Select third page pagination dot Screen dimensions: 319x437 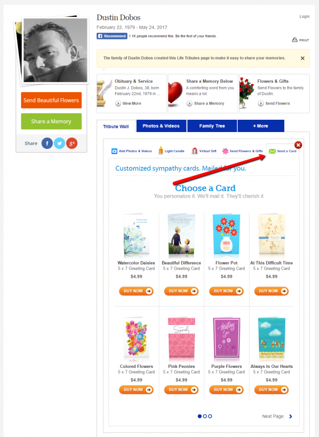click(210, 416)
